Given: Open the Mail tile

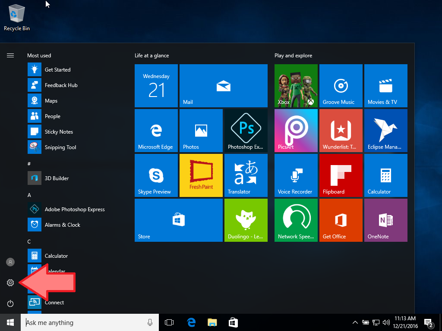Looking at the screenshot, I should coord(224,86).
